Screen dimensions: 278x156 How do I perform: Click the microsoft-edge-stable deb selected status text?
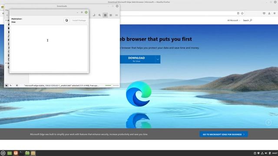point(62,85)
